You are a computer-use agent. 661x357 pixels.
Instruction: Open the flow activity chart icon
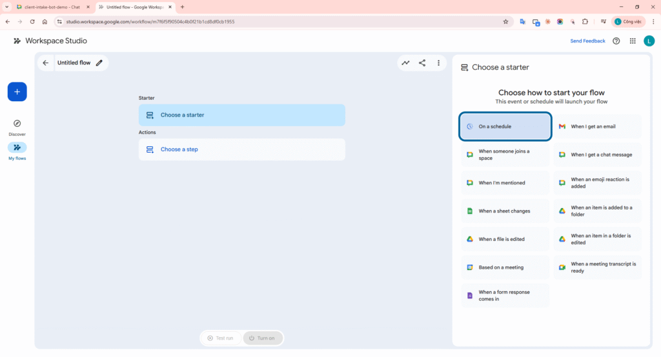[x=405, y=63]
